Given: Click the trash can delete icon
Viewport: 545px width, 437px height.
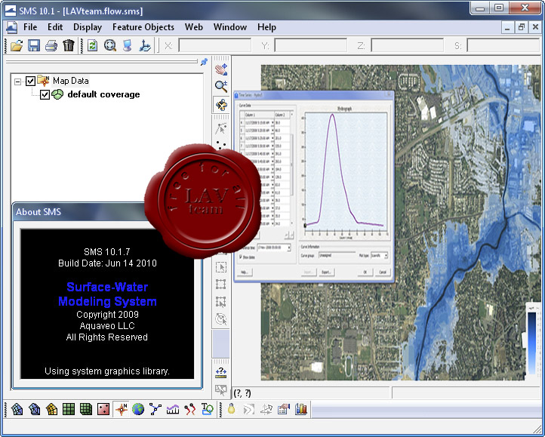Looking at the screenshot, I should coord(69,45).
